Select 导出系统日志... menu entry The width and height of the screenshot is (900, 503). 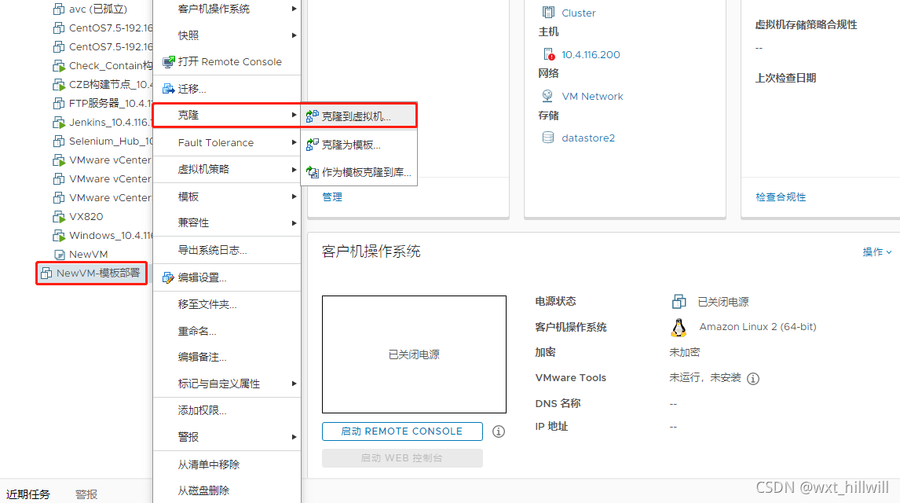click(x=227, y=251)
